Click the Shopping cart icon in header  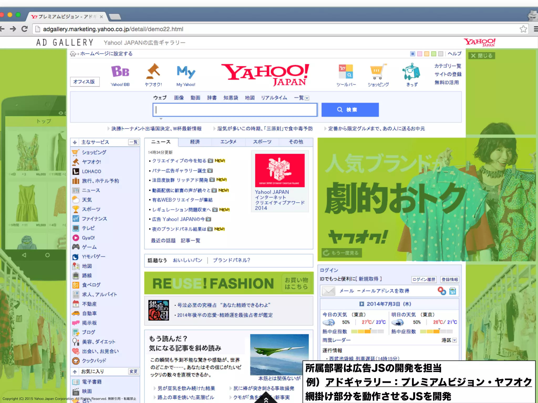(378, 72)
